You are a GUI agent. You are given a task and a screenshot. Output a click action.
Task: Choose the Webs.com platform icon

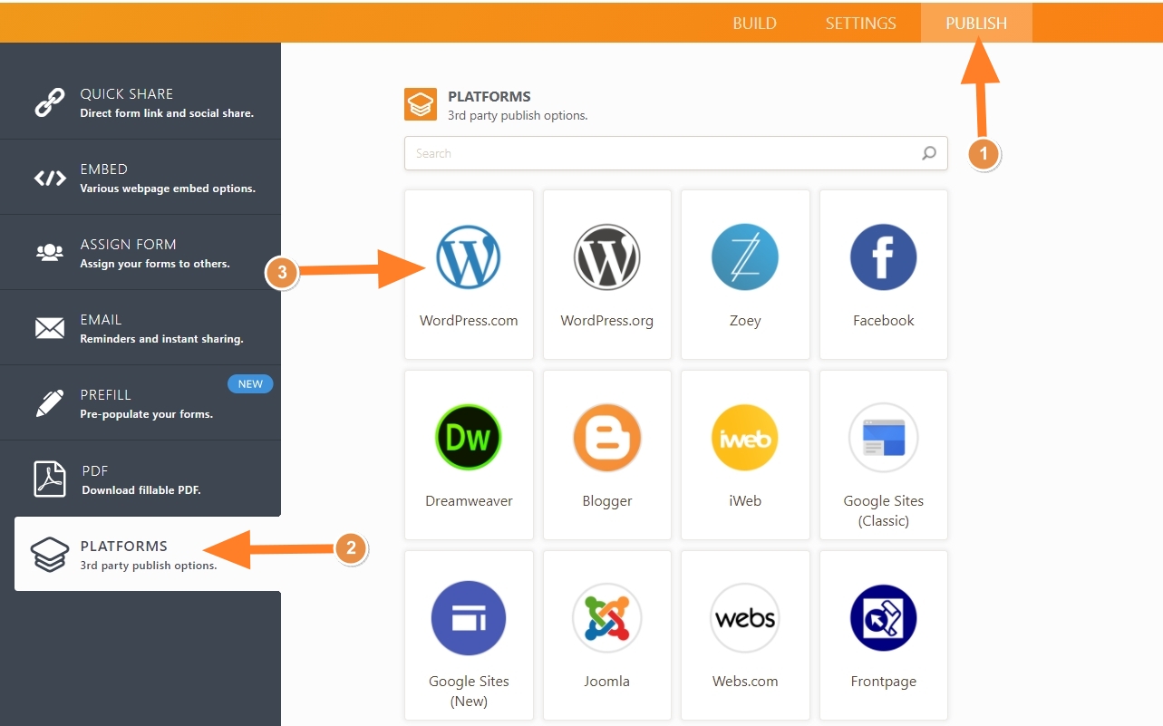[x=745, y=618]
